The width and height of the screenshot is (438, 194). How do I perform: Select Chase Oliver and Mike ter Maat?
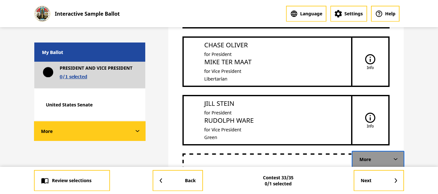267,62
